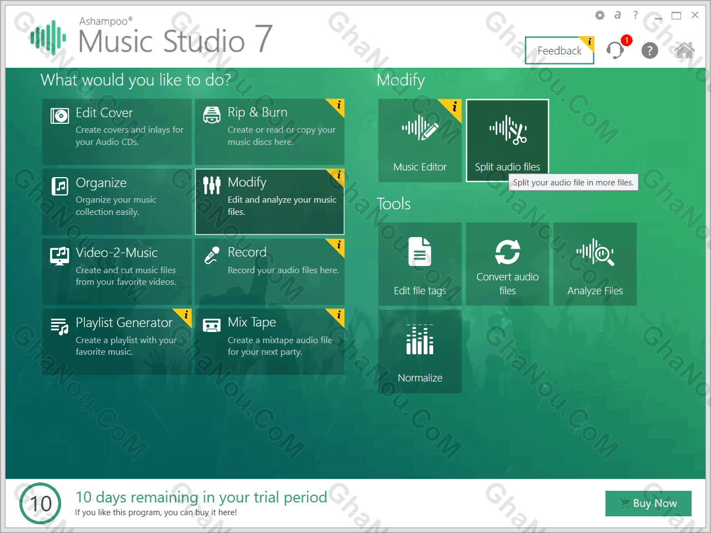This screenshot has width=711, height=533.
Task: Launch Split audio files scissors icon
Action: [508, 130]
